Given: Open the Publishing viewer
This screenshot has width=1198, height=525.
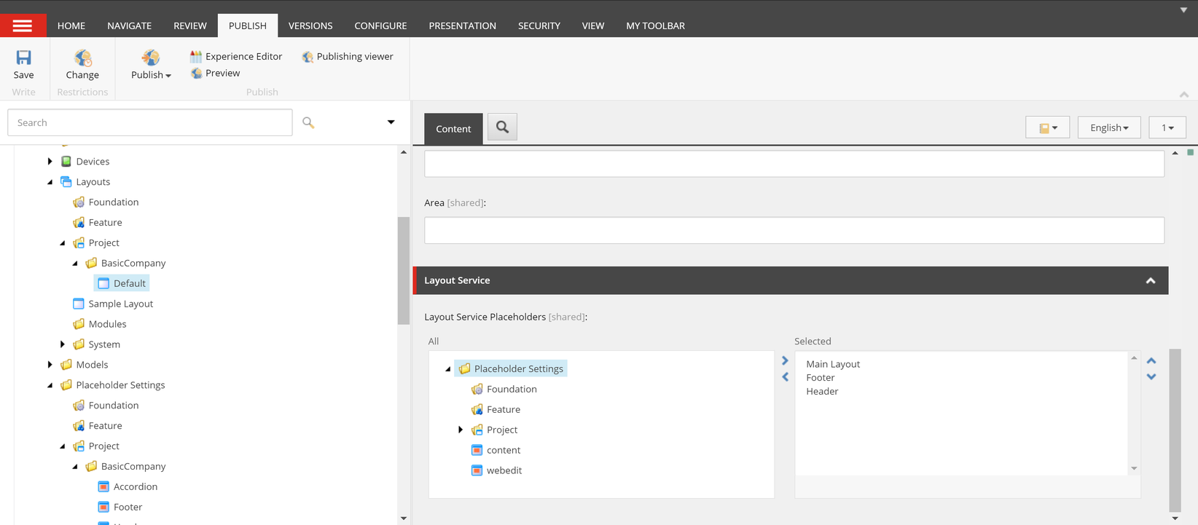Looking at the screenshot, I should tap(348, 56).
